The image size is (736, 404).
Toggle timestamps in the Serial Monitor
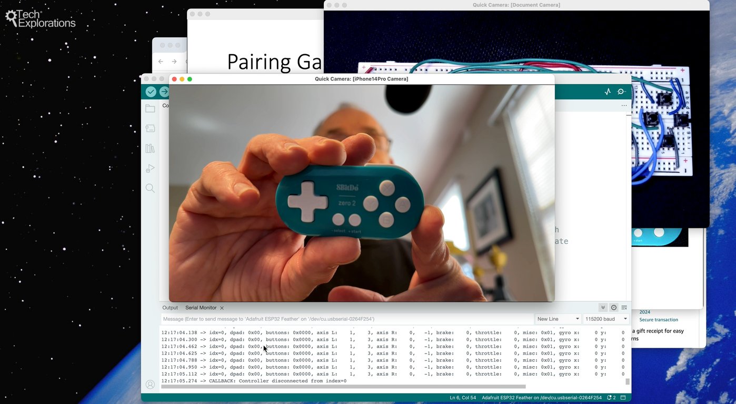614,308
